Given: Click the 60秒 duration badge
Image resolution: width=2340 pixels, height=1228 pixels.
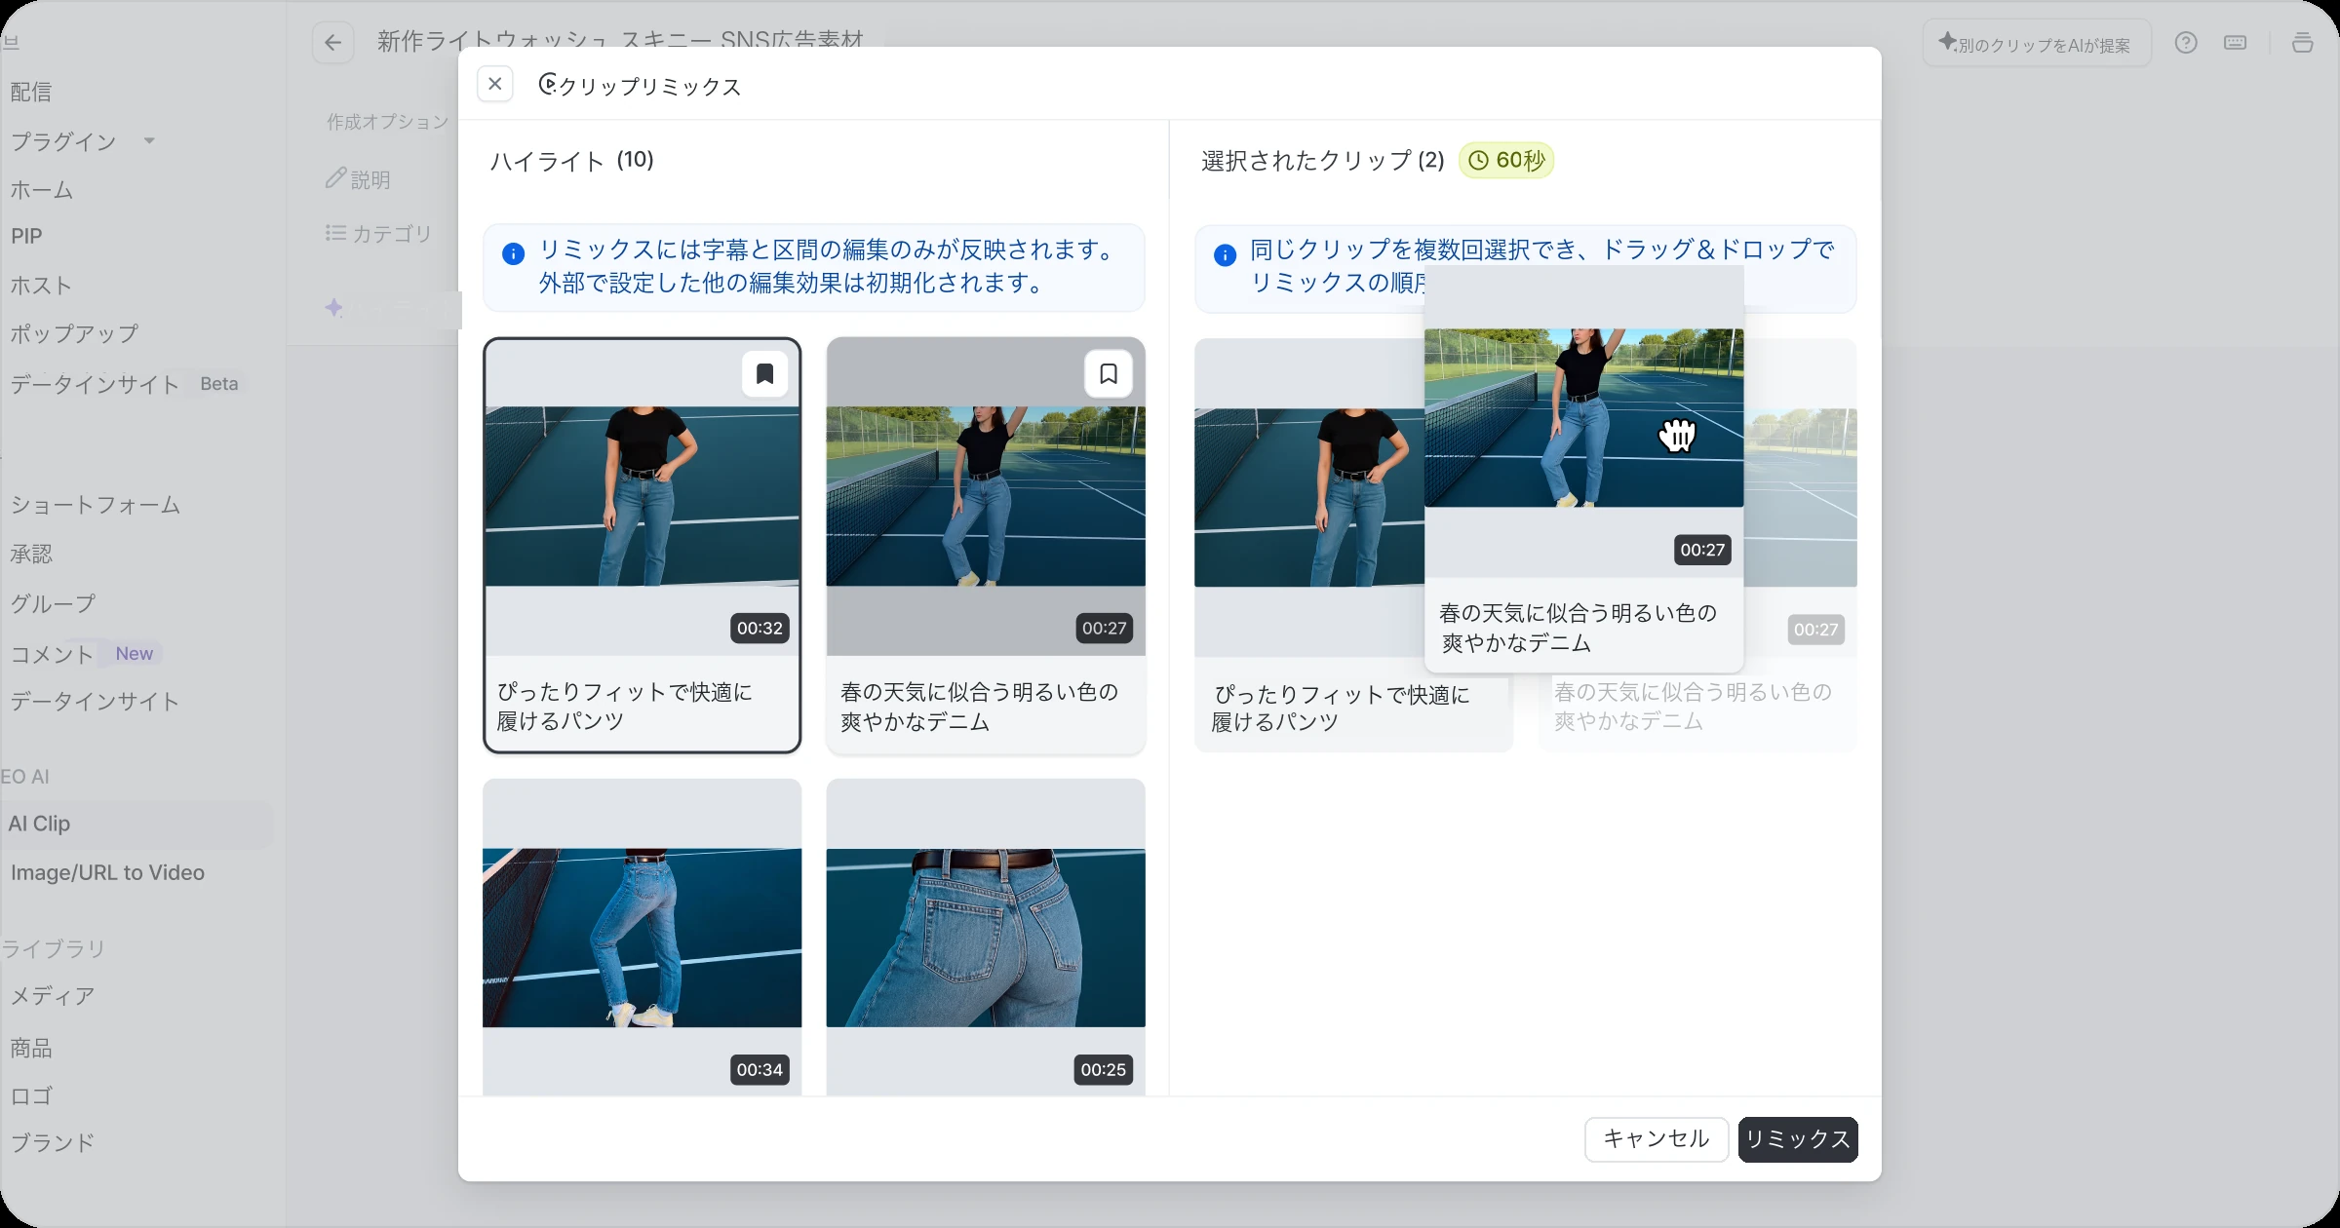Looking at the screenshot, I should click(1506, 161).
